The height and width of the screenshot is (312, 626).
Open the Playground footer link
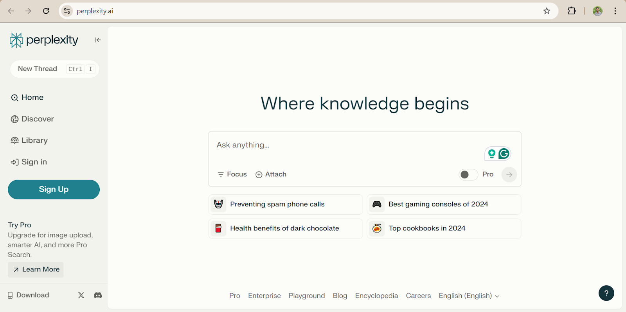307,296
